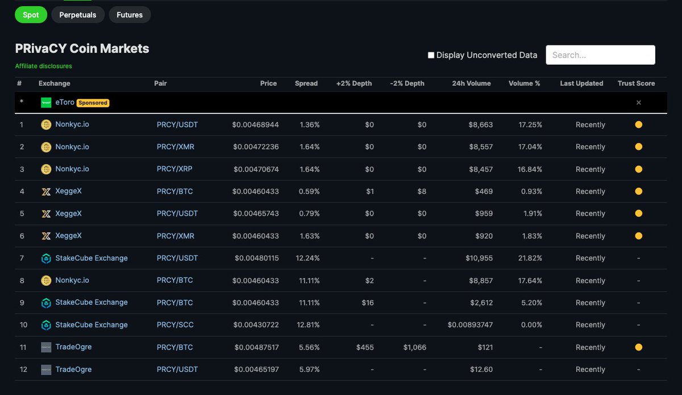
Task: Click yellow trust score dot in row 4
Action: (x=638, y=191)
